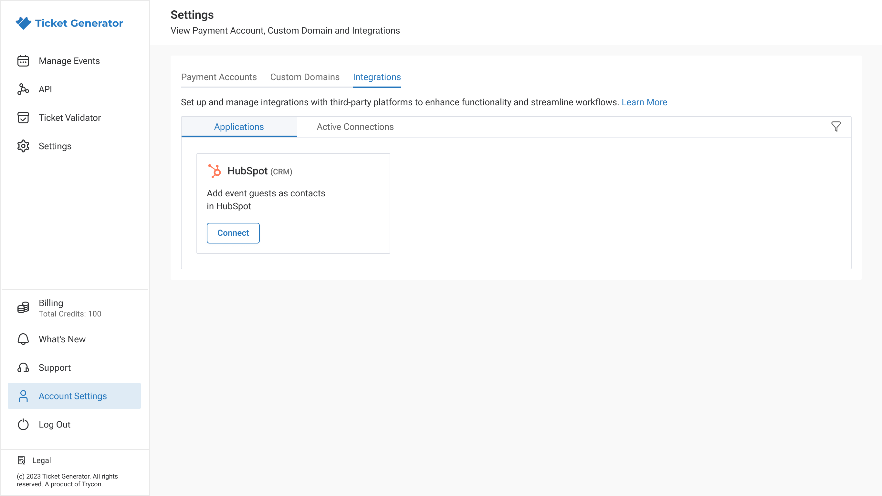Open Support using the headset icon
The width and height of the screenshot is (882, 496).
[23, 367]
